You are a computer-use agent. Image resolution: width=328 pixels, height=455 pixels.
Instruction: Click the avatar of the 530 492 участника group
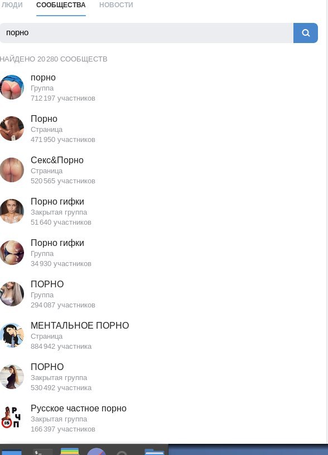pos(12,377)
